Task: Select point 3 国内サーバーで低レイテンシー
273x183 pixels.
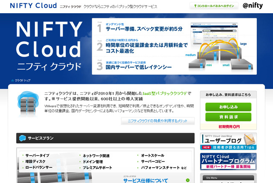Action: point(139,67)
